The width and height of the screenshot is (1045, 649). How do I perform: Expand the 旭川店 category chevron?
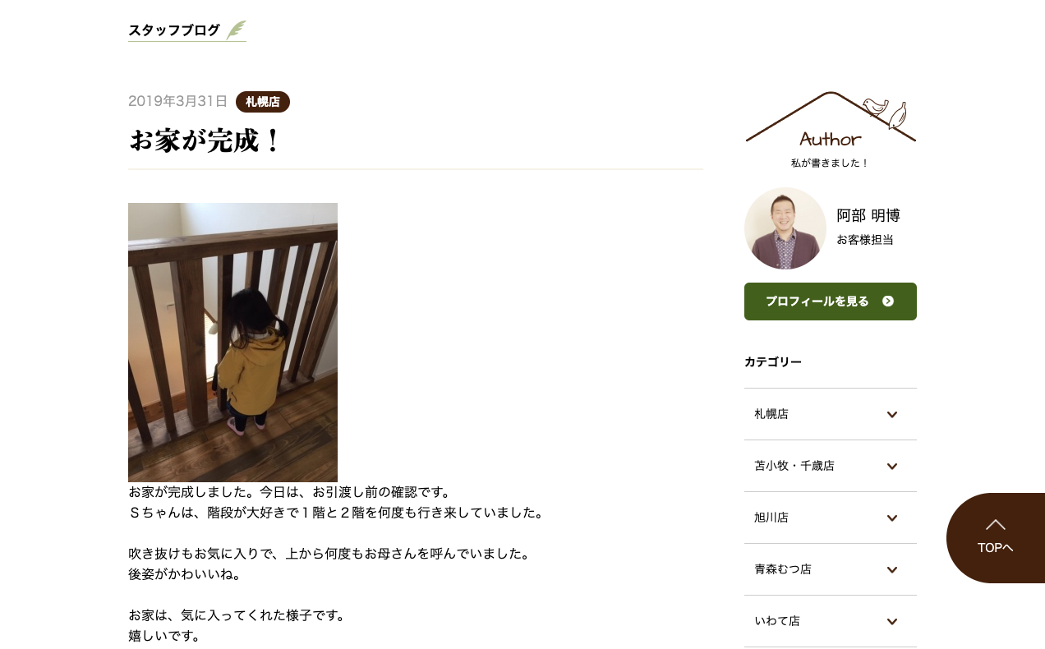(x=892, y=518)
